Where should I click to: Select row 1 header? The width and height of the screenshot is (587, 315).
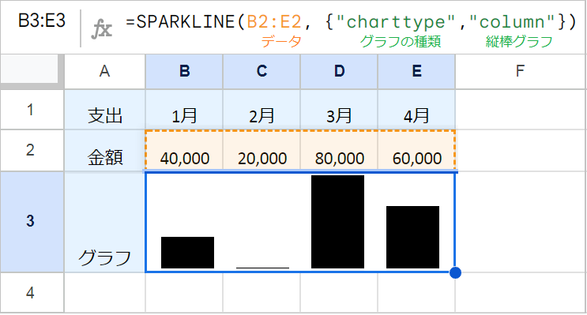point(32,110)
